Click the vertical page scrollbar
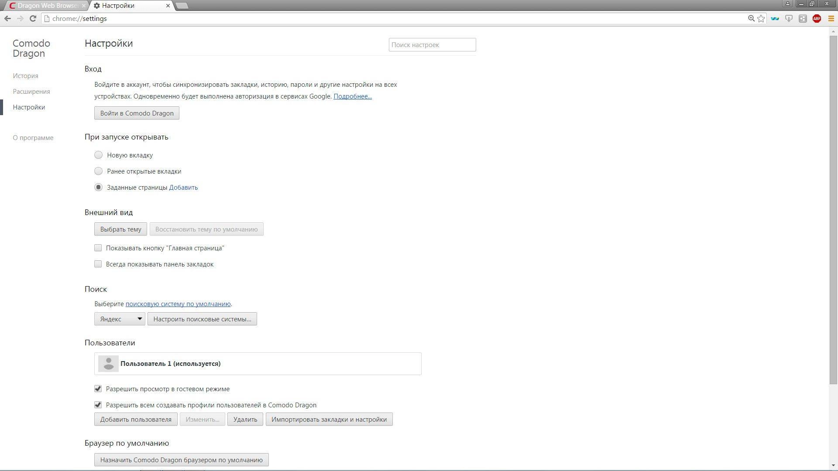838x471 pixels. (833, 209)
